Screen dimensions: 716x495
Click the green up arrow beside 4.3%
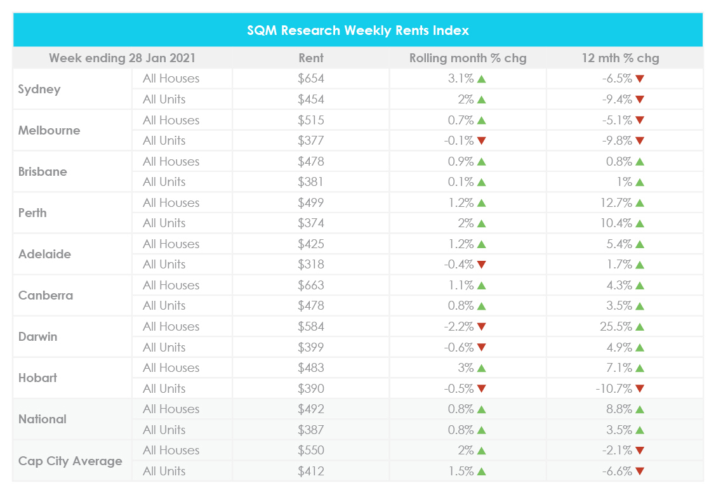640,286
